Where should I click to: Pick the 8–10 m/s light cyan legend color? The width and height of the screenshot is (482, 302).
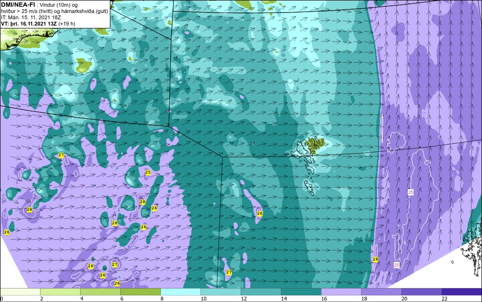(x=181, y=291)
